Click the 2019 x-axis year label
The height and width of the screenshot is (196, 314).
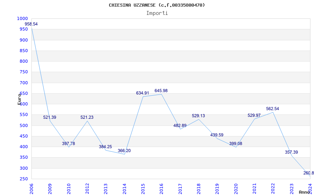point(217,189)
